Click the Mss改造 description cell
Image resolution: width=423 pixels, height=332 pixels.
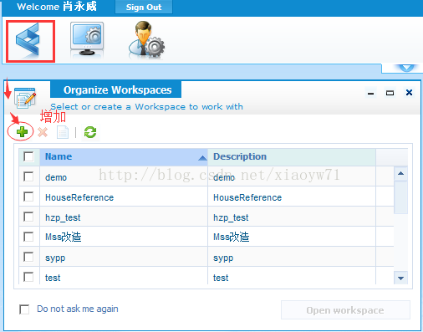[292, 237]
